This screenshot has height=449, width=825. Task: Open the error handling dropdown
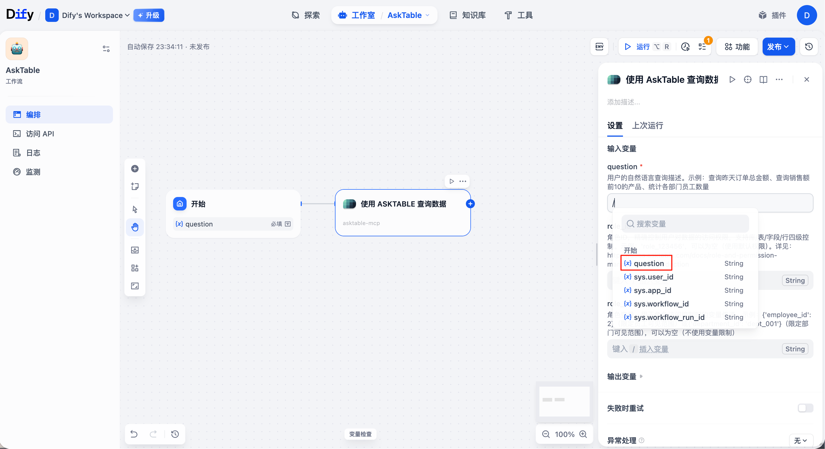(x=801, y=440)
